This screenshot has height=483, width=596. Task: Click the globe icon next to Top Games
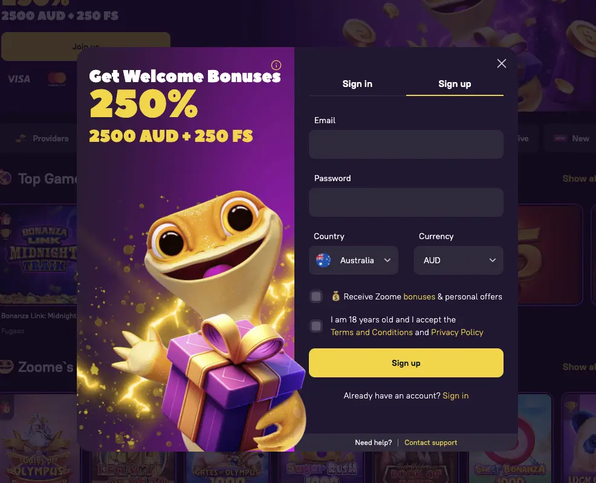click(5, 178)
